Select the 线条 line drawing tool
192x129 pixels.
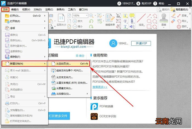(141, 20)
